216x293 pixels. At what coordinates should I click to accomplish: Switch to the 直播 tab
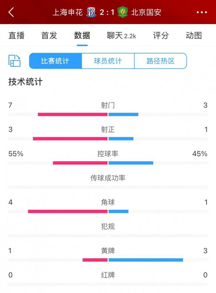pos(16,36)
